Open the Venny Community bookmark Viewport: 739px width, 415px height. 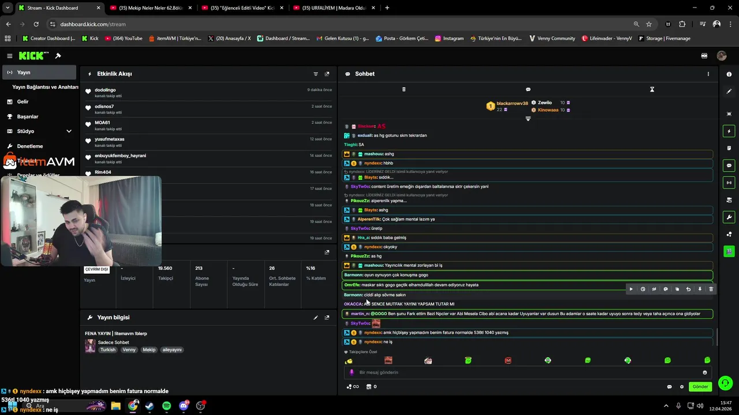pyautogui.click(x=552, y=39)
